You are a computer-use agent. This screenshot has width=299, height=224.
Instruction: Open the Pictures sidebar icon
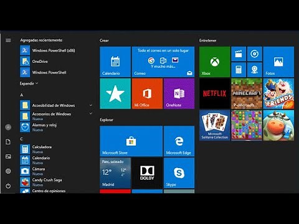point(8,157)
